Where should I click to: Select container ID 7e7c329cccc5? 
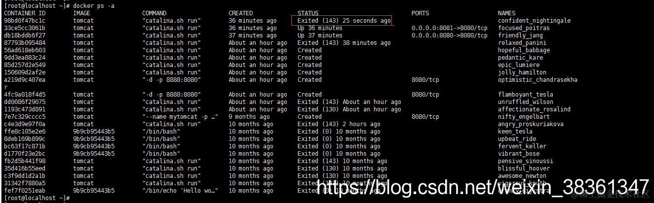click(x=25, y=117)
